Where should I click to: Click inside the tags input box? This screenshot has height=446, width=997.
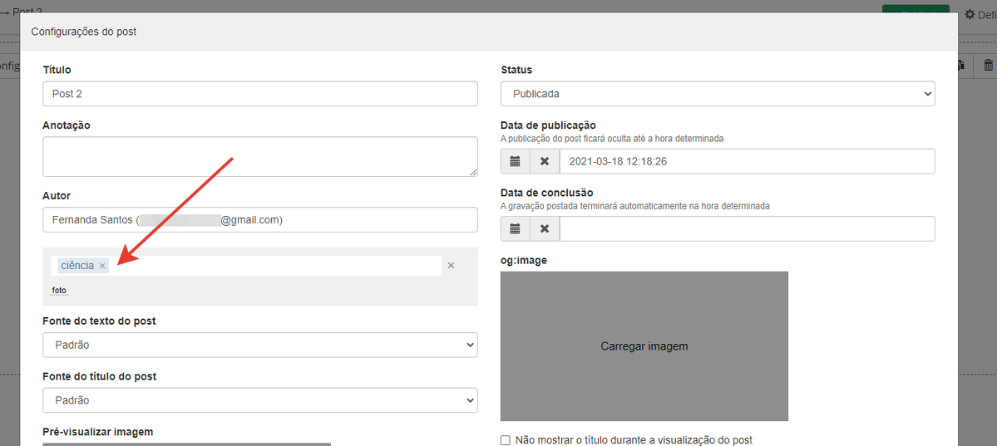pos(274,266)
